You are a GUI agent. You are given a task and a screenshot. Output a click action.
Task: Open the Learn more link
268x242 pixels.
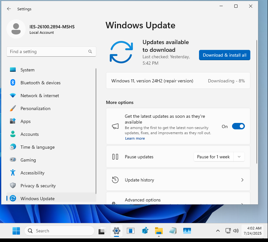pos(135,138)
